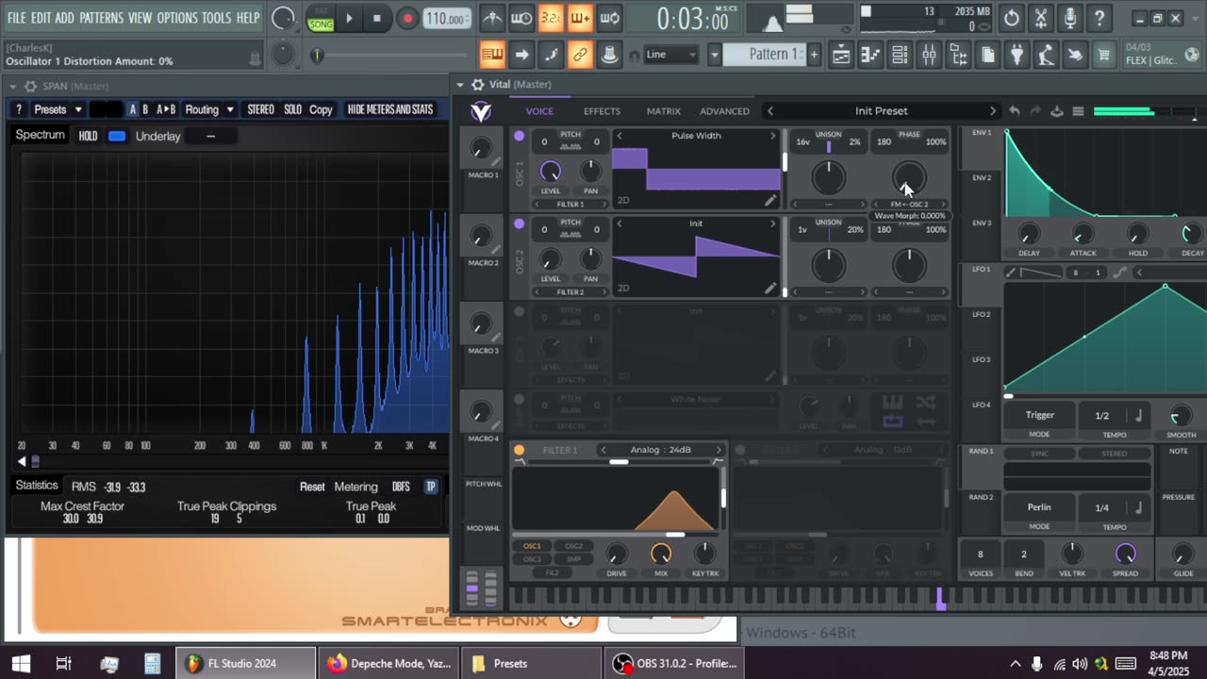Toggle the link (chain) icon in toolbar
This screenshot has width=1207, height=679.
(580, 55)
